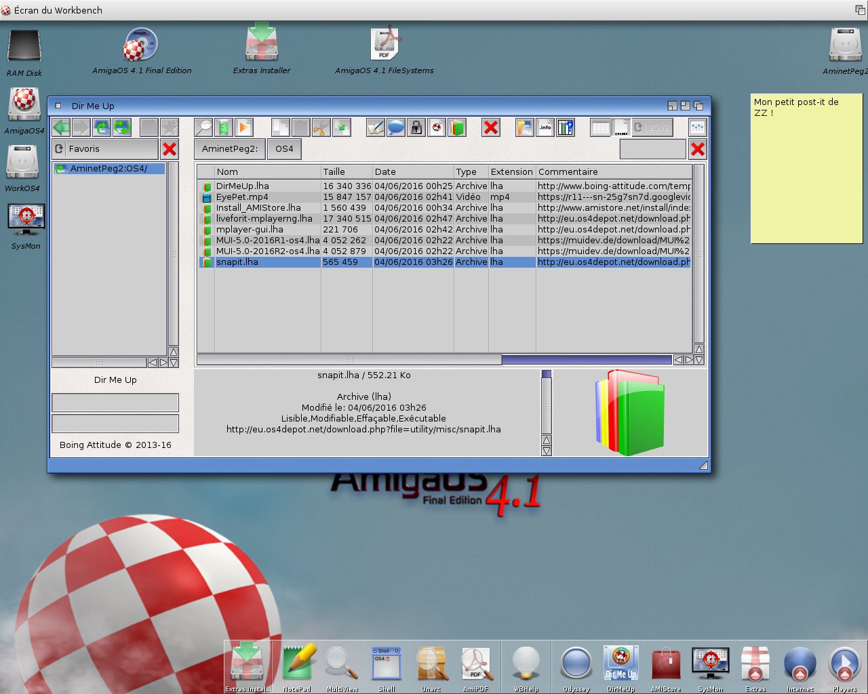Click the scissors cut icon
The width and height of the screenshot is (868, 694).
(321, 127)
